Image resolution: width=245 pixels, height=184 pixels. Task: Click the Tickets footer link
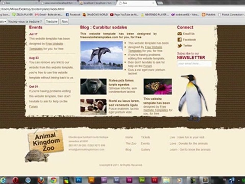tap(145, 137)
